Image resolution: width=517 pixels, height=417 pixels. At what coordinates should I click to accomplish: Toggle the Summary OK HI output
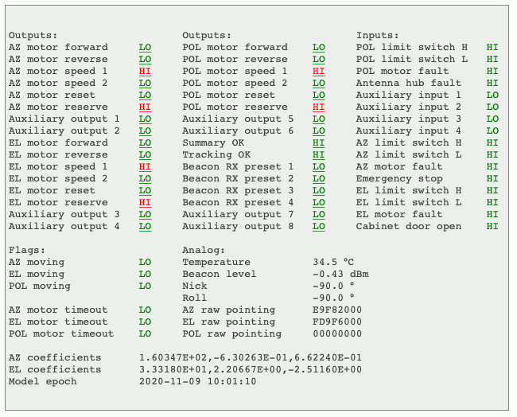tap(318, 143)
